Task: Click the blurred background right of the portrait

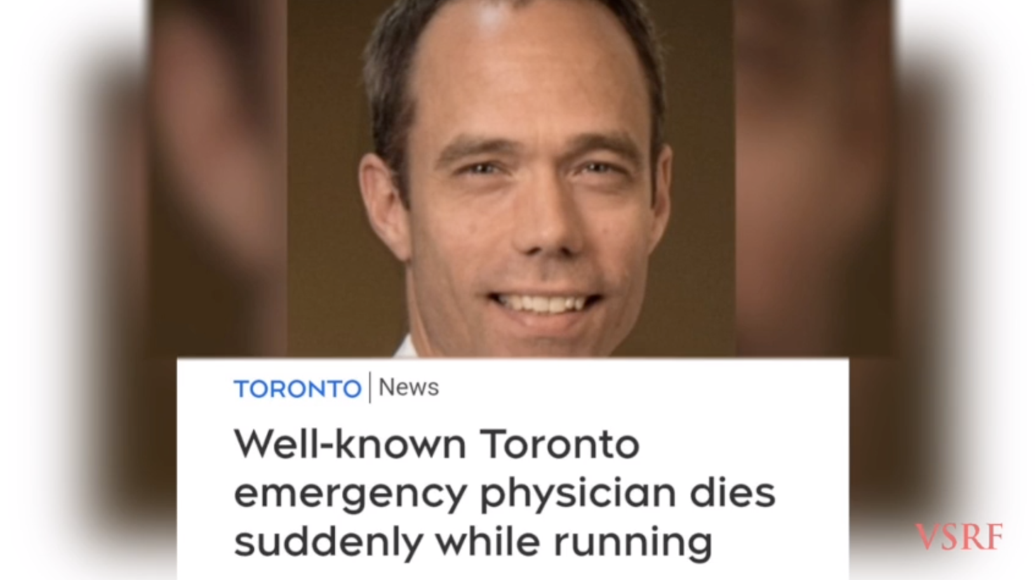Action: point(814,178)
